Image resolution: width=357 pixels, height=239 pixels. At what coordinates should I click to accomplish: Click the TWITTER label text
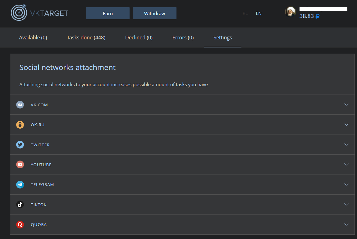(40, 145)
